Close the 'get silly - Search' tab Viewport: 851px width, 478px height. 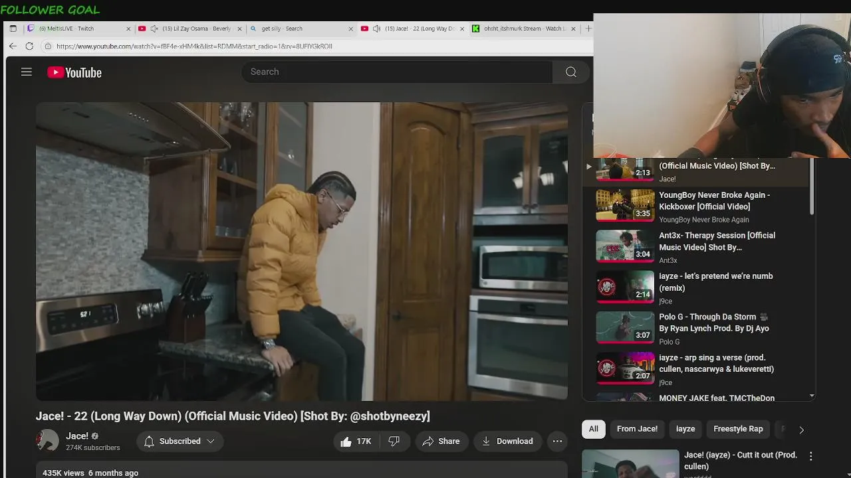coord(351,29)
